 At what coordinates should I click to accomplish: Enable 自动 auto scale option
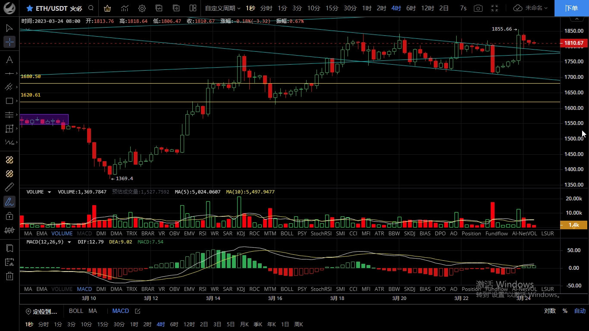(580, 311)
